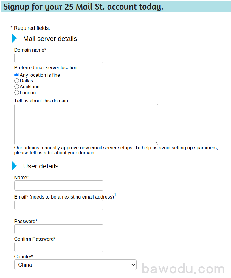231x278 pixels.
Task: Click the blue arrow beside Mail server details
Action: [14, 38]
